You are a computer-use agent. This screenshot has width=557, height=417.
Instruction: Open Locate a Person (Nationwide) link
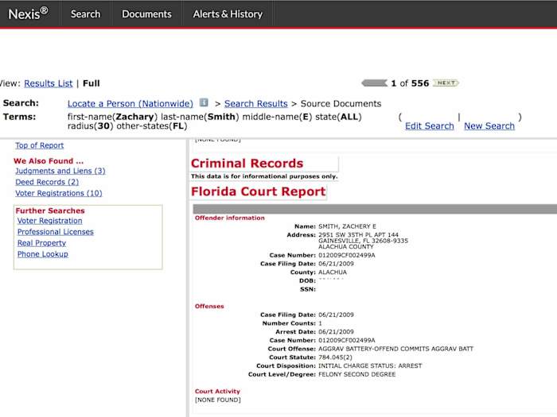click(130, 103)
